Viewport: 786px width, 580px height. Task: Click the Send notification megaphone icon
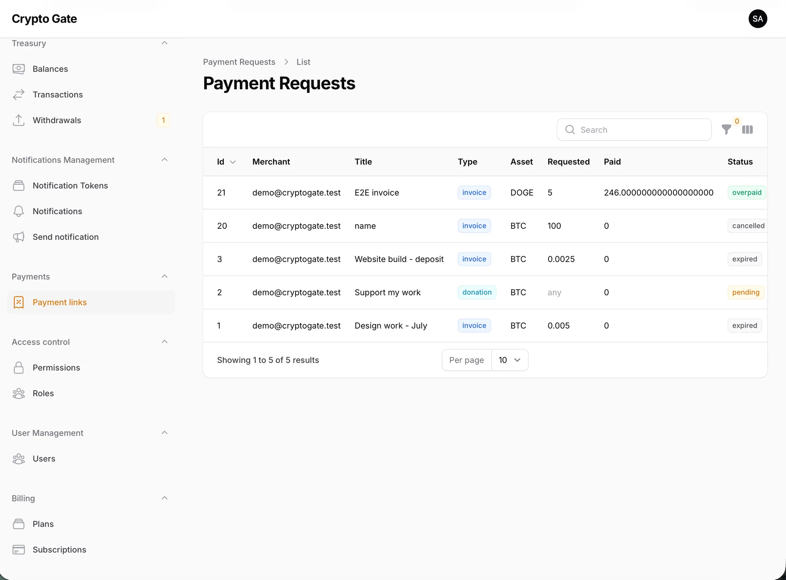point(18,237)
